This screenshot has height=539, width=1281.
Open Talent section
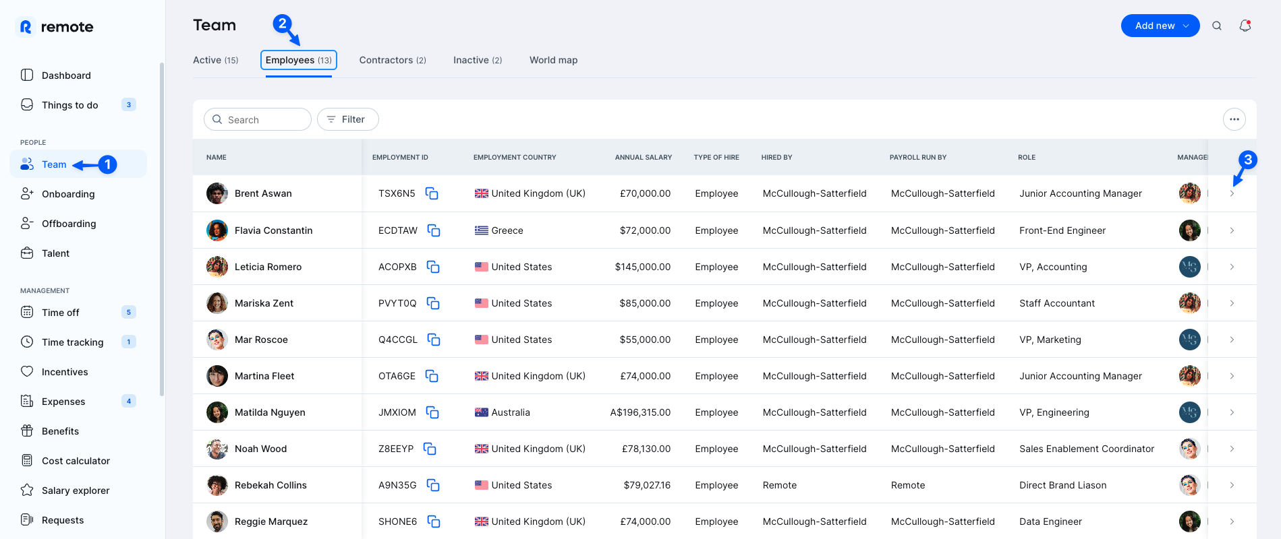(55, 253)
